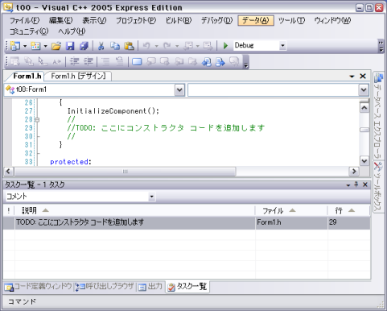Save Form1.h with the floppy disk icon
The height and width of the screenshot is (311, 387).
(70, 46)
